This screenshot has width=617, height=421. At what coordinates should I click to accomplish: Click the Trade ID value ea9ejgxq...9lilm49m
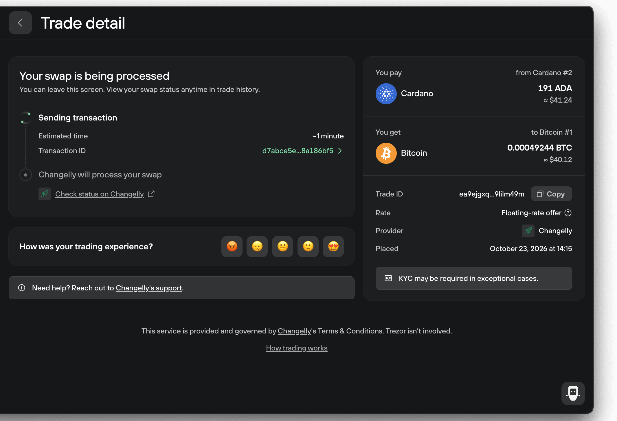[492, 194]
